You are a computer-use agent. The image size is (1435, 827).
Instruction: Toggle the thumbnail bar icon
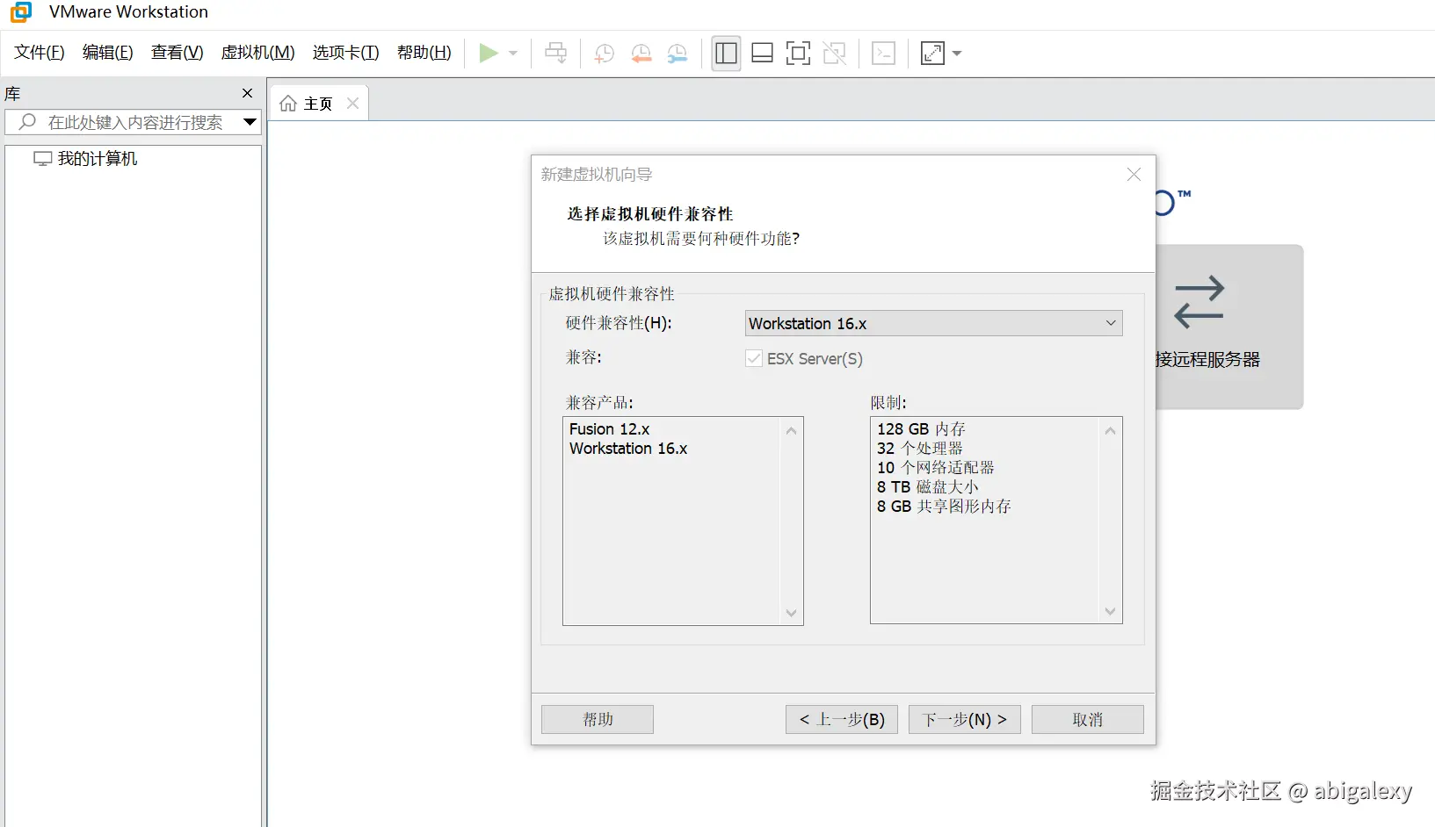[x=761, y=53]
